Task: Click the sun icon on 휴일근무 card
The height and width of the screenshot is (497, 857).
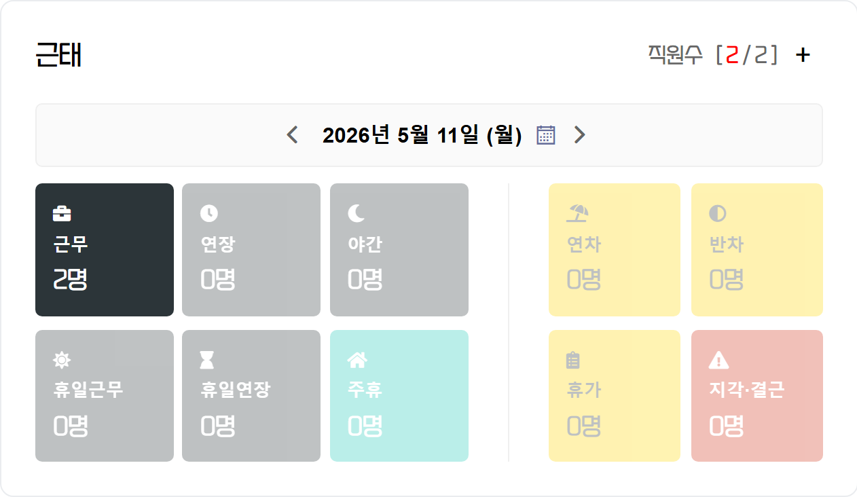Action: [62, 361]
